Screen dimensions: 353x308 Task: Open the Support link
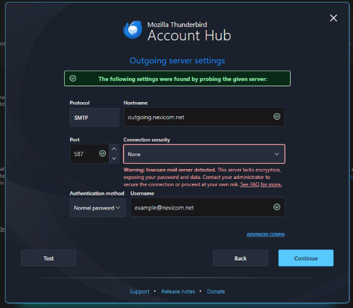tap(139, 292)
